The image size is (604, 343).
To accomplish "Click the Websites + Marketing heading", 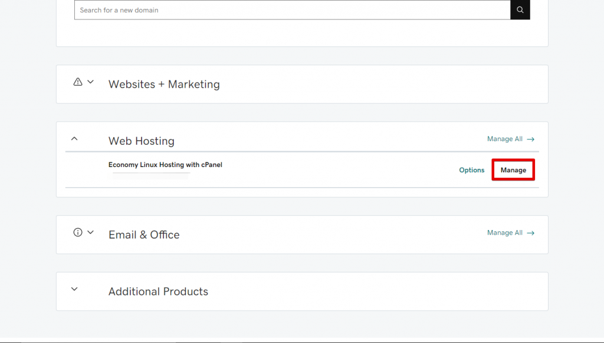I will pyautogui.click(x=164, y=84).
